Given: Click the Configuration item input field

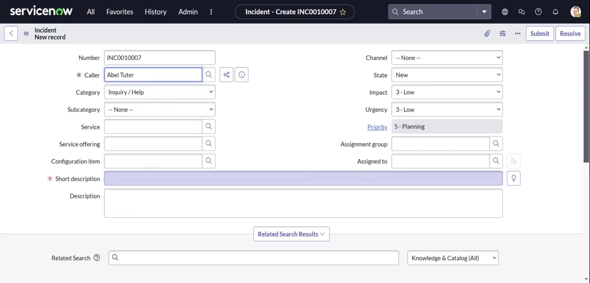Looking at the screenshot, I should 153,161.
